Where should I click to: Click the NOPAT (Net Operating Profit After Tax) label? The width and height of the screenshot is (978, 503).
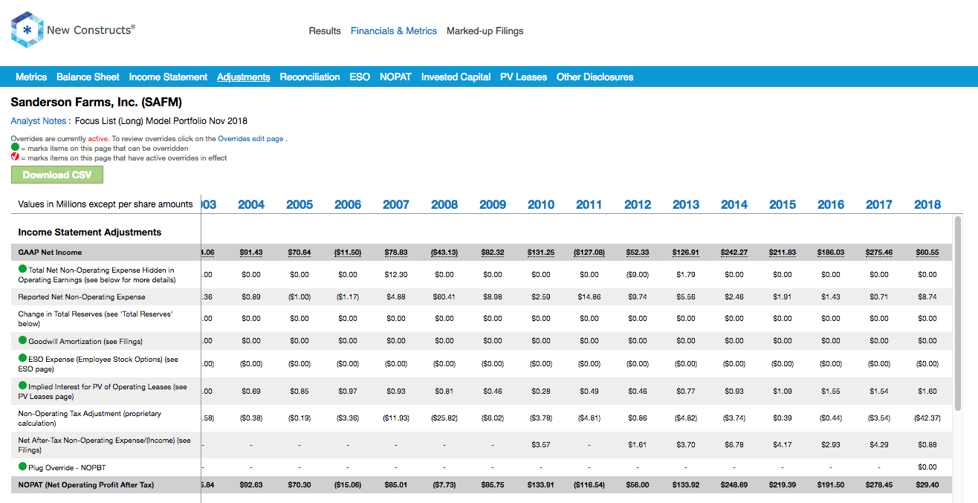click(x=86, y=485)
